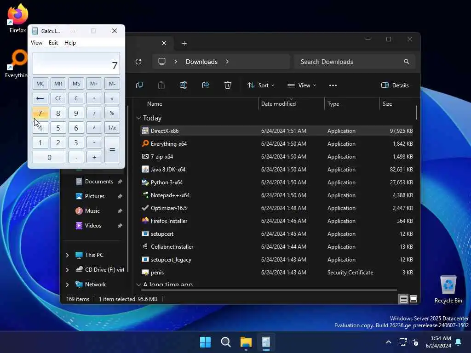The height and width of the screenshot is (353, 471).
Task: Open taskbar Search
Action: (x=225, y=342)
